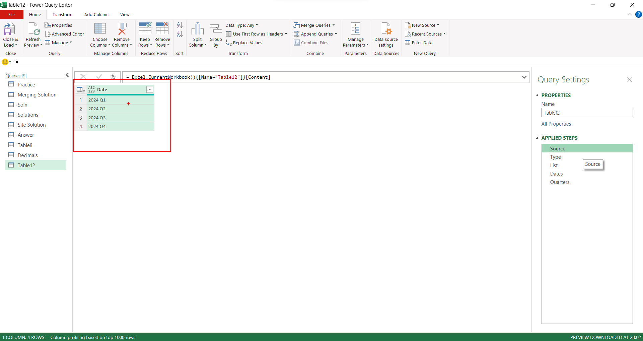Screen dimensions: 643x341
Task: Switch to the Transform tab
Action: (x=62, y=14)
